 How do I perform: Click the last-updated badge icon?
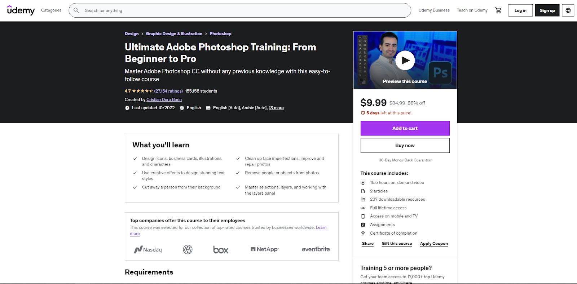coord(127,108)
